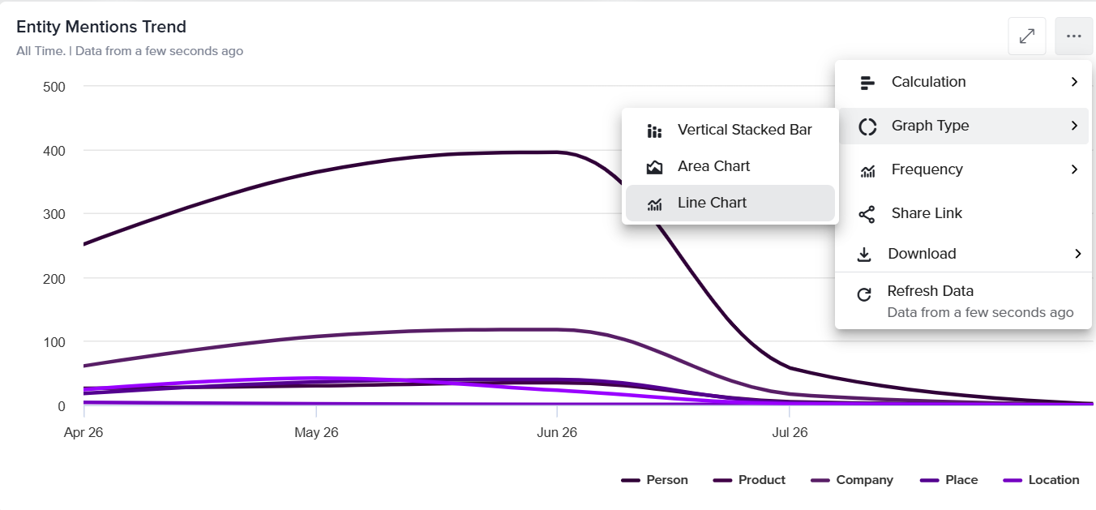Click the Download arrow icon
Screen dimensions: 1096x510
[864, 255]
